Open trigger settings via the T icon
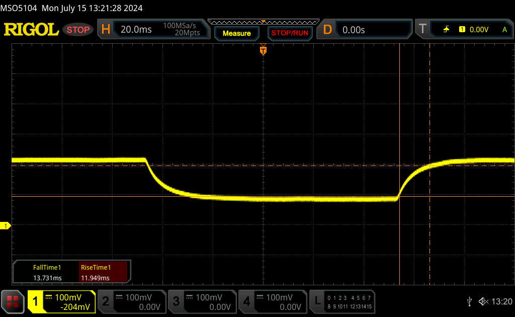The width and height of the screenshot is (515, 317). coord(422,30)
